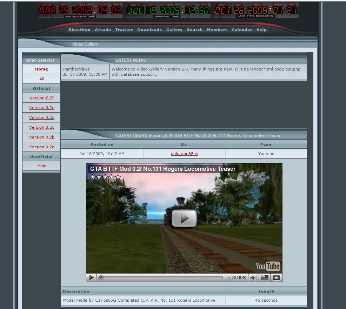The width and height of the screenshot is (346, 309).
Task: Open the Tracker page
Action: 124,29
